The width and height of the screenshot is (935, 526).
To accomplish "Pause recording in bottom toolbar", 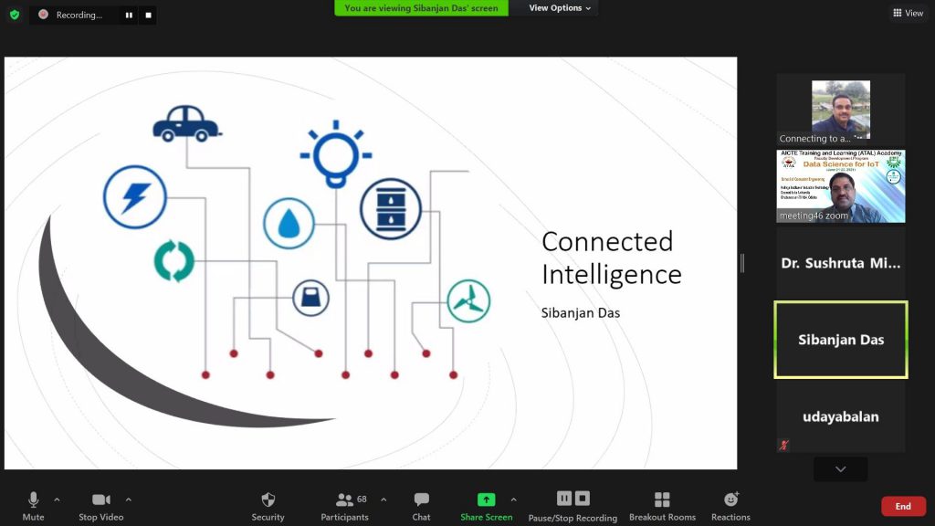I will tap(564, 498).
